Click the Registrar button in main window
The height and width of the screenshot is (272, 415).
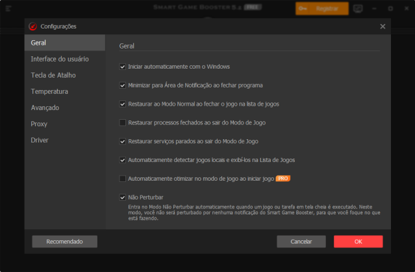point(322,8)
